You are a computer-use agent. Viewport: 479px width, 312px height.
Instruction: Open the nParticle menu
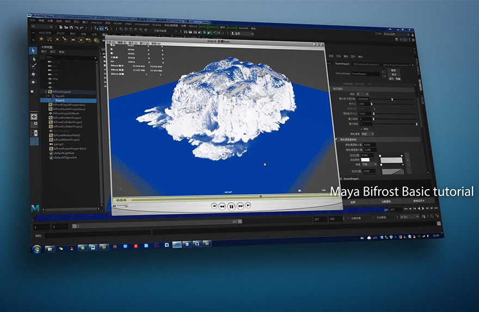coord(96,23)
